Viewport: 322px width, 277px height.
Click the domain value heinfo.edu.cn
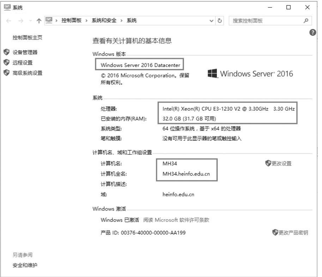click(178, 194)
